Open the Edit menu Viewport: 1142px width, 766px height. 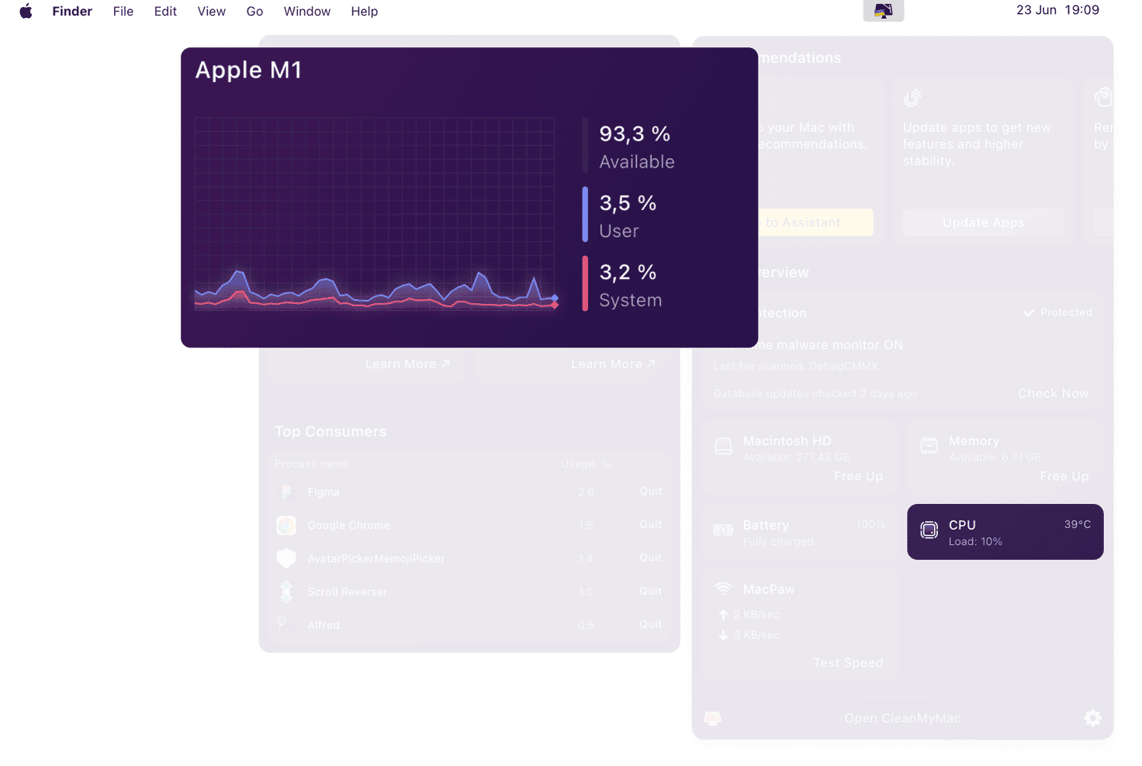(165, 11)
